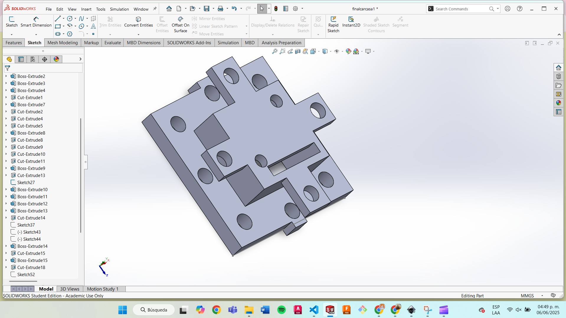Select (-) Sketch43 in the feature tree
The height and width of the screenshot is (318, 566).
click(x=29, y=232)
